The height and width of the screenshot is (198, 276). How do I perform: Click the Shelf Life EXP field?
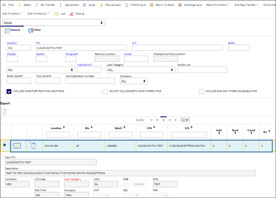click(x=19, y=81)
